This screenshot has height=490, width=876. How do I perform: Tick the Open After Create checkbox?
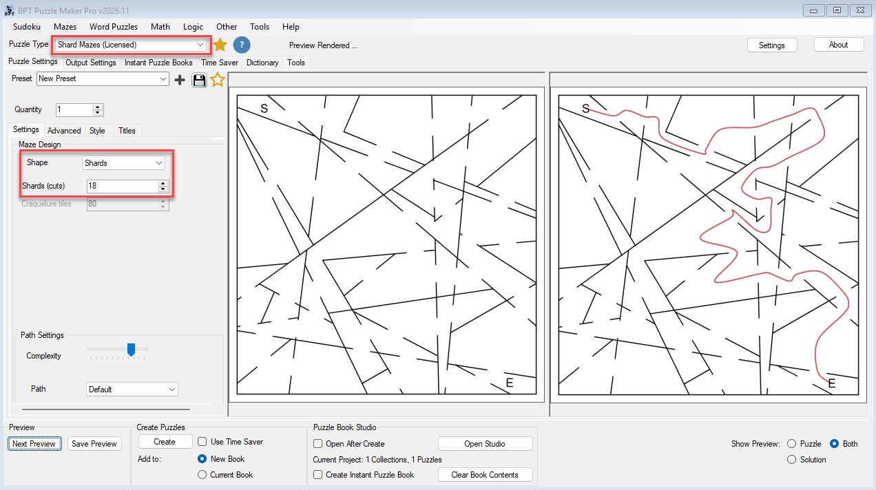point(318,444)
